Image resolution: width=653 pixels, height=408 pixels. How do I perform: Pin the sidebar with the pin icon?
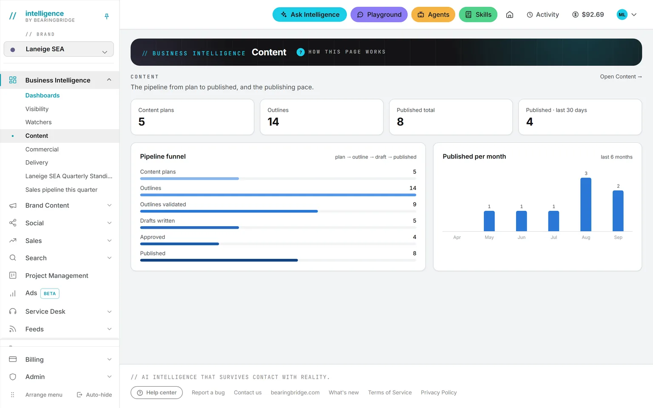(x=107, y=16)
